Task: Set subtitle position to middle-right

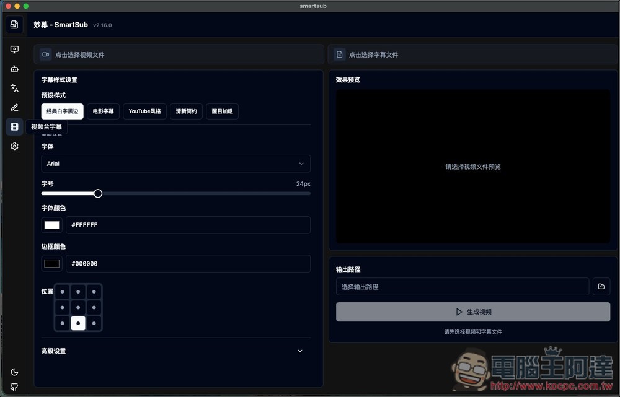Action: pos(94,307)
